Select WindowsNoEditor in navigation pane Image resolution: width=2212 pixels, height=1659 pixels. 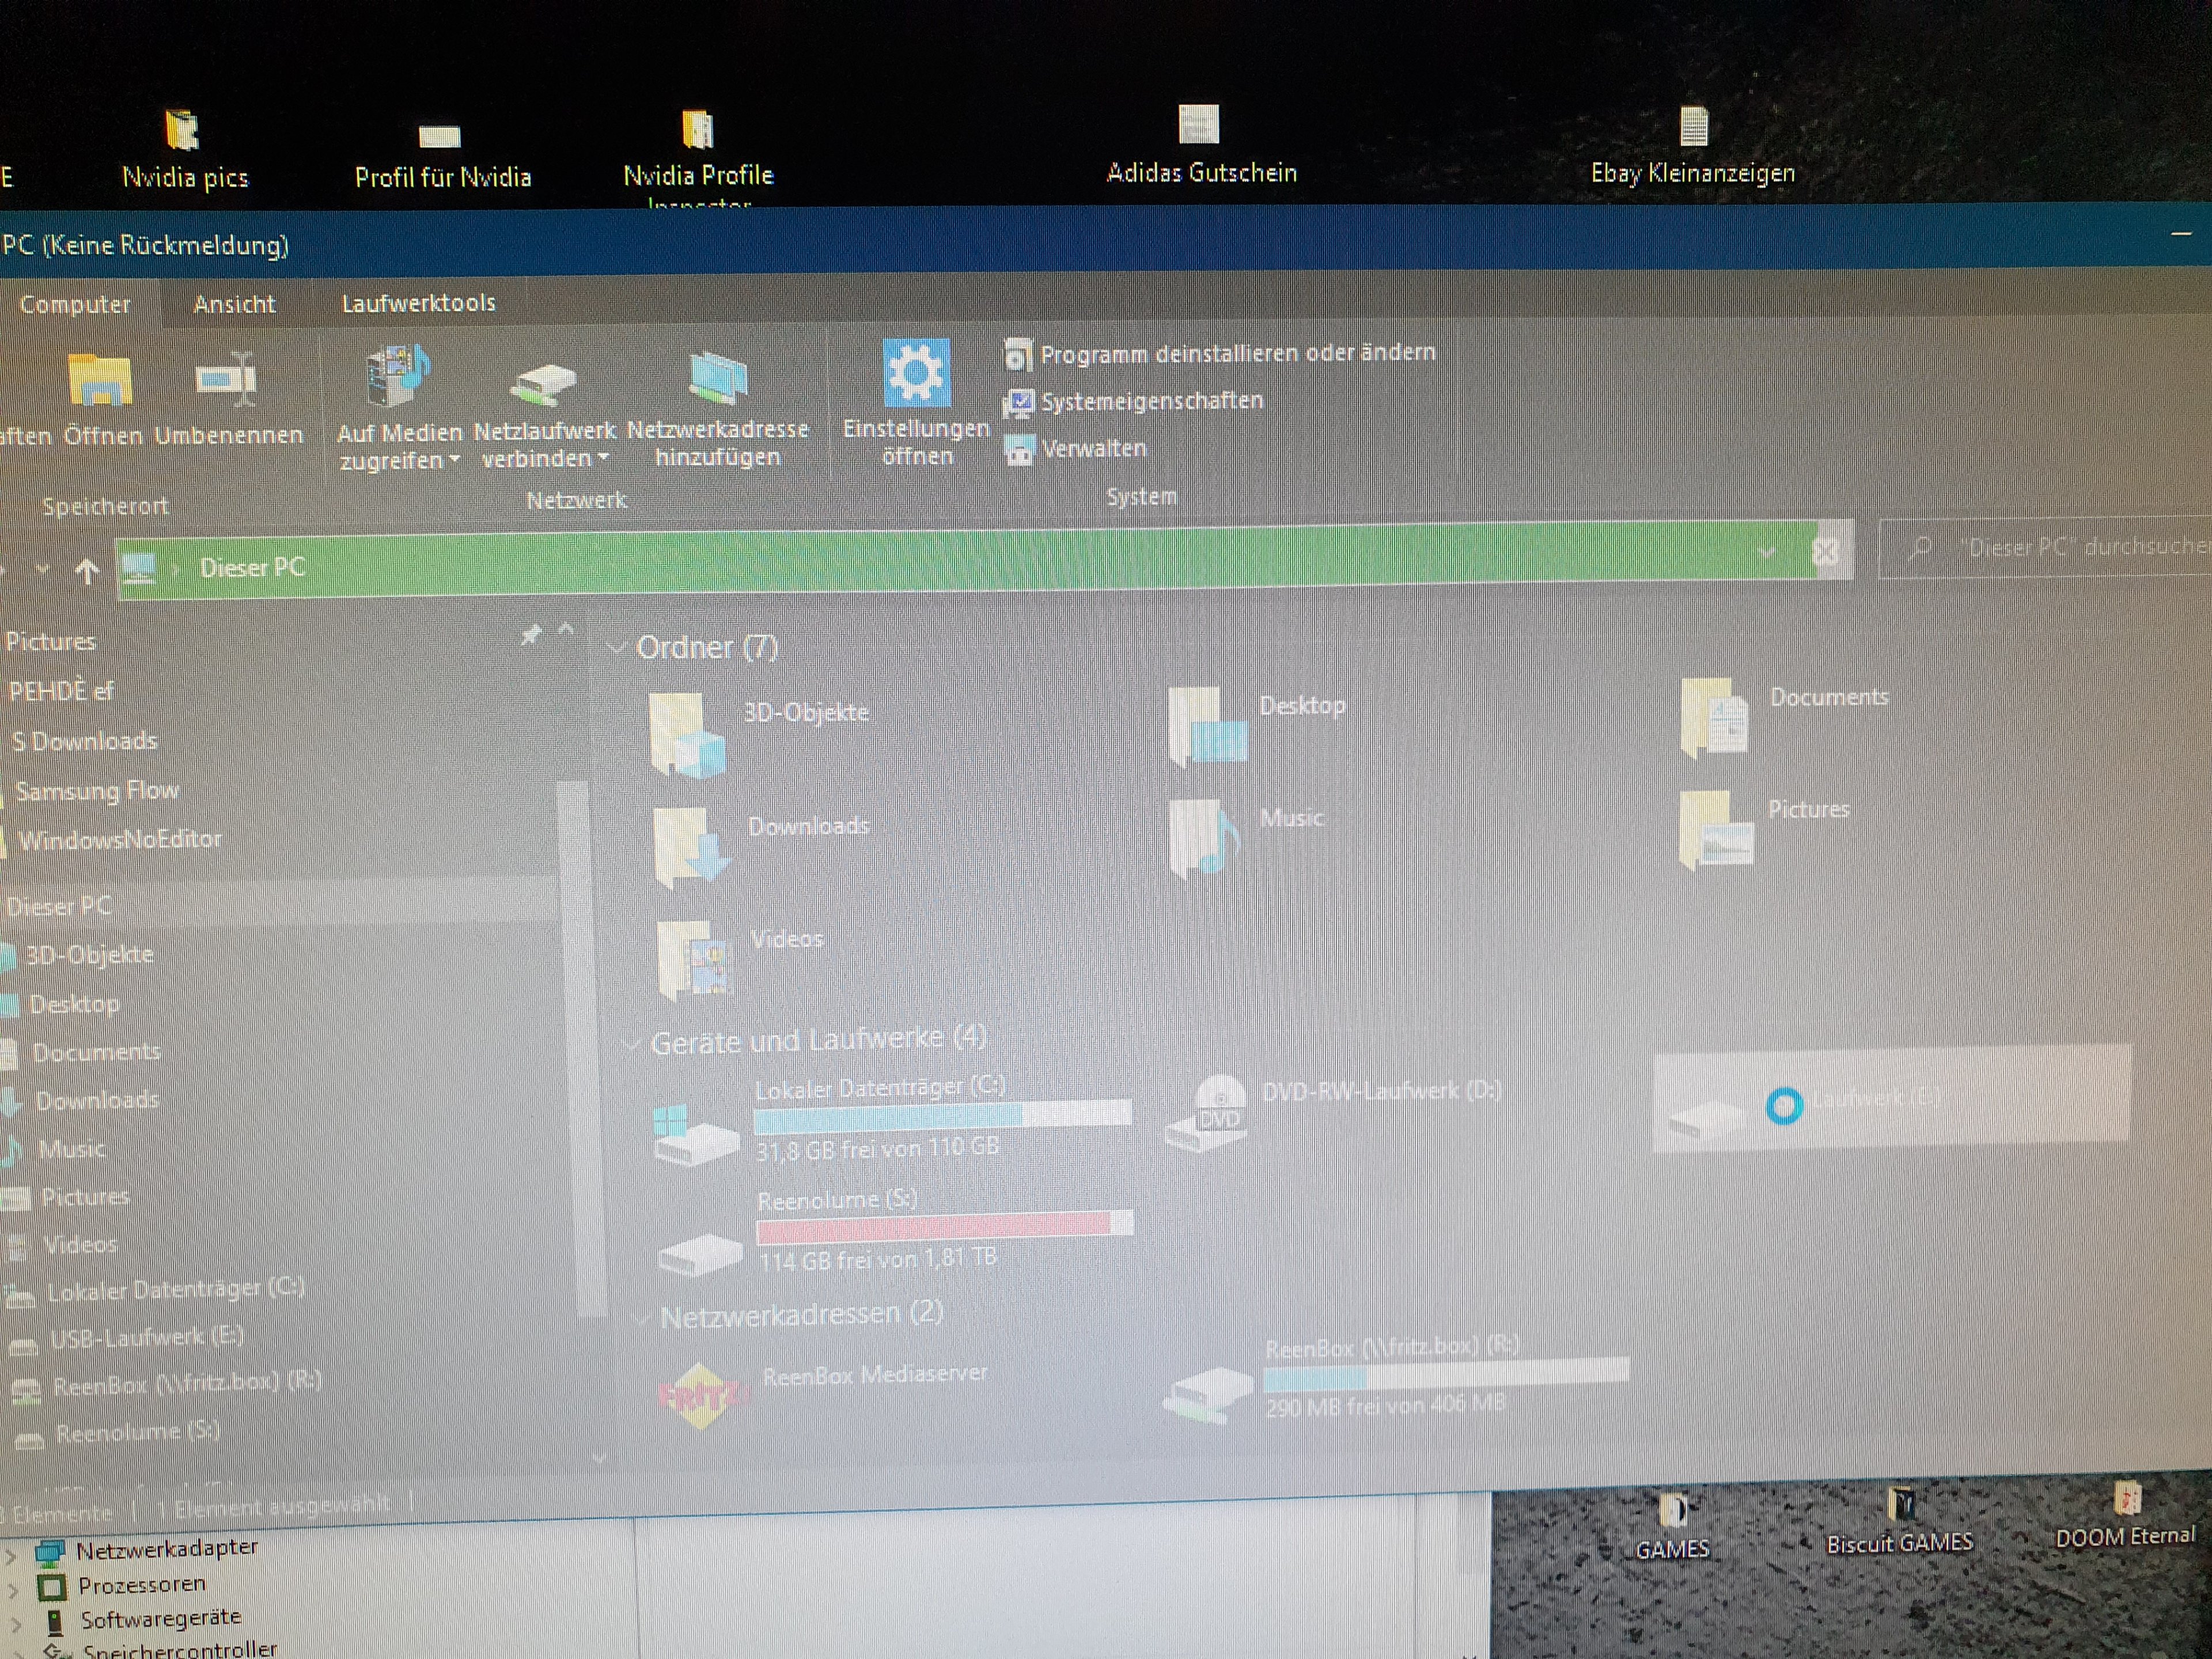pos(120,839)
